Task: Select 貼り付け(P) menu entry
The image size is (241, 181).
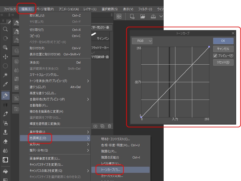Action: [x=55, y=48]
